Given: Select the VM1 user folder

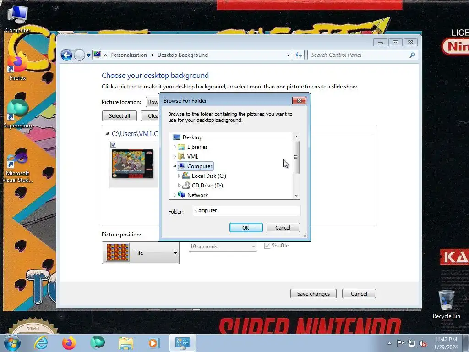Looking at the screenshot, I should [192, 157].
